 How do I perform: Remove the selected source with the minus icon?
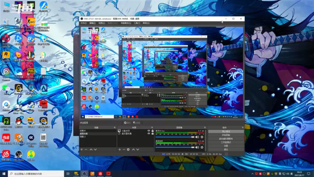[x=124, y=149]
